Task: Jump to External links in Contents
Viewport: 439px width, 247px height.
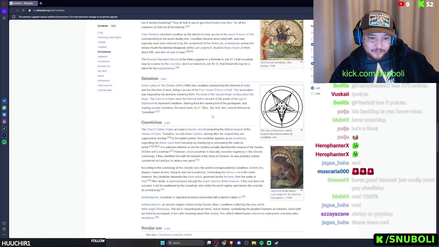Action: tap(105, 90)
